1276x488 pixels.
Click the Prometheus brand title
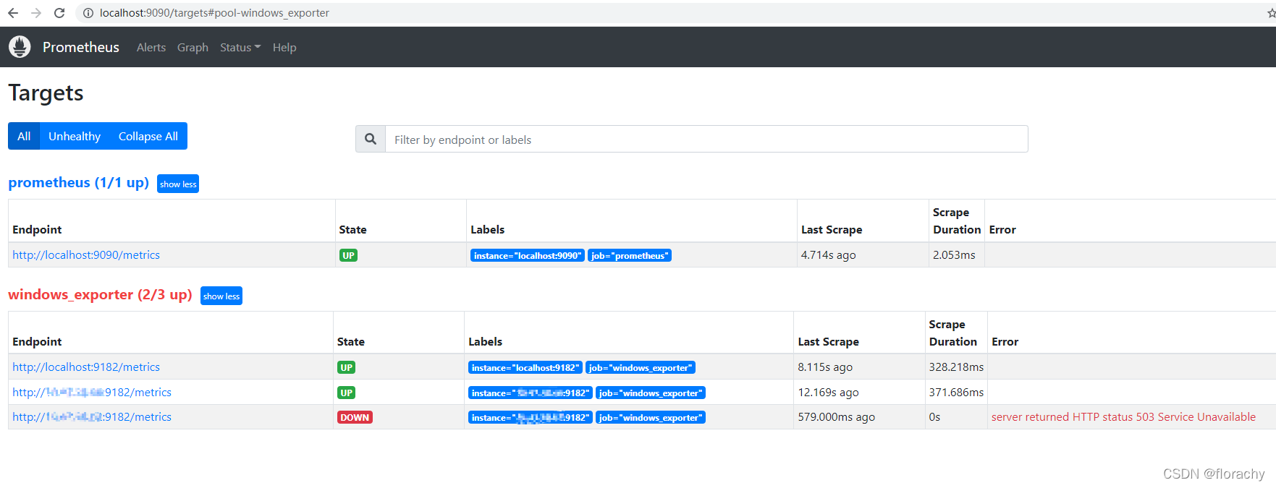coord(81,47)
